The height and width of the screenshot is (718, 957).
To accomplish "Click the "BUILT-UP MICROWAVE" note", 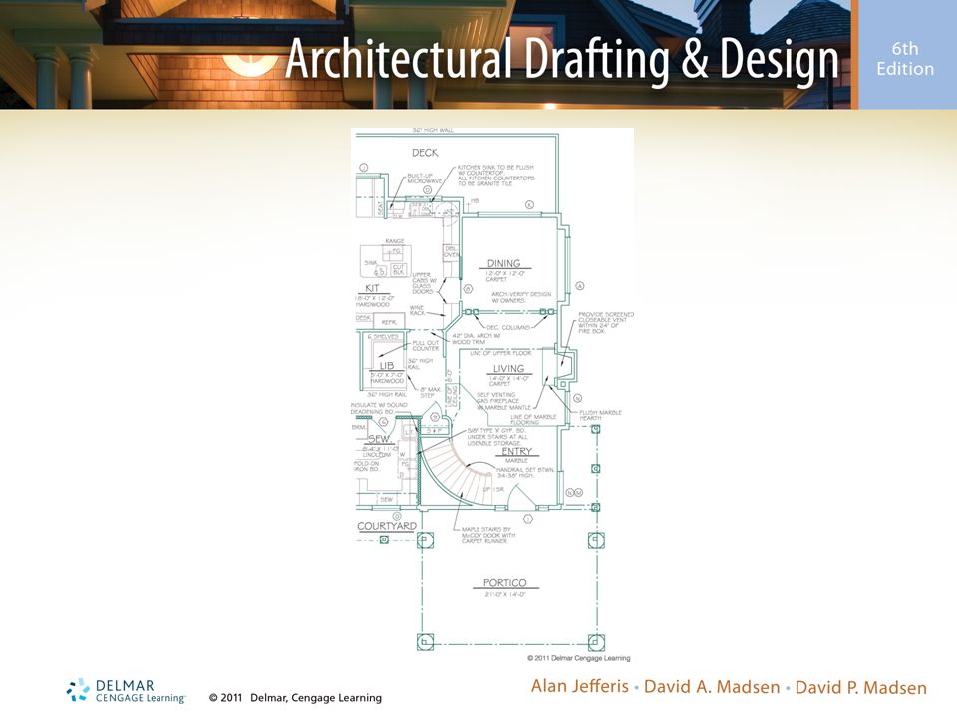I will 425,179.
